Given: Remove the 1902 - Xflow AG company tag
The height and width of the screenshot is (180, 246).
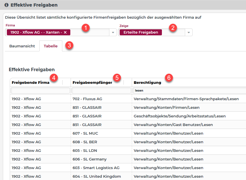Looking at the screenshot, I should [x=65, y=32].
